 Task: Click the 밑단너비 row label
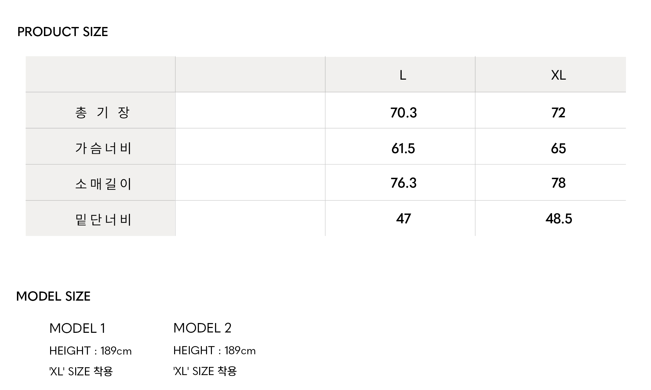click(103, 220)
